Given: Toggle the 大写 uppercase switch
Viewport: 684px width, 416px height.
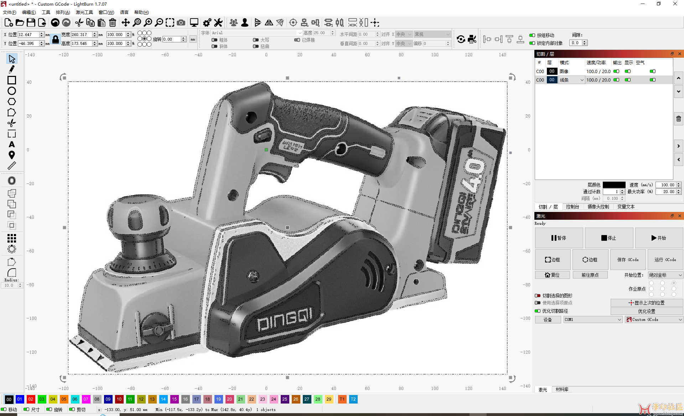Looking at the screenshot, I should (256, 40).
